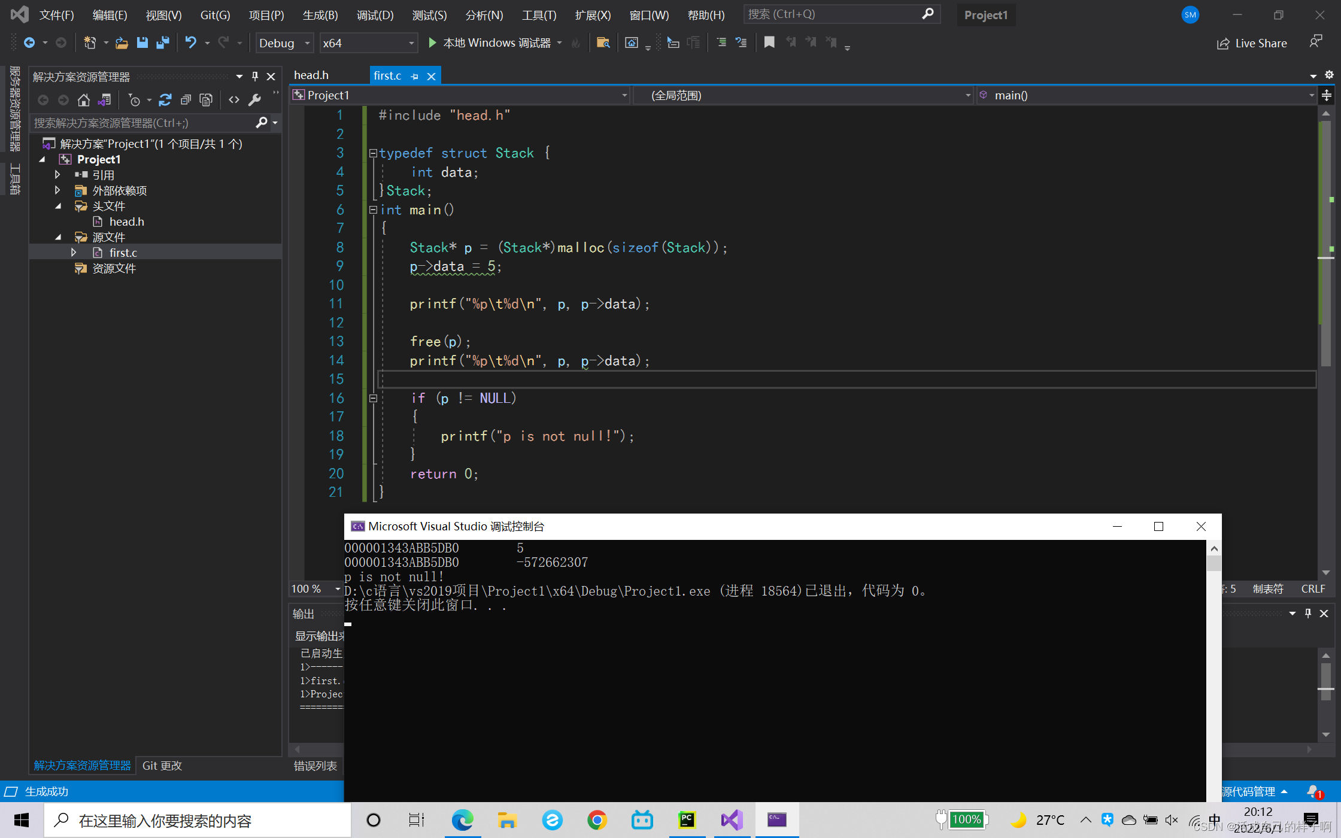
Task: Collapse the main function fold marker
Action: [373, 210]
